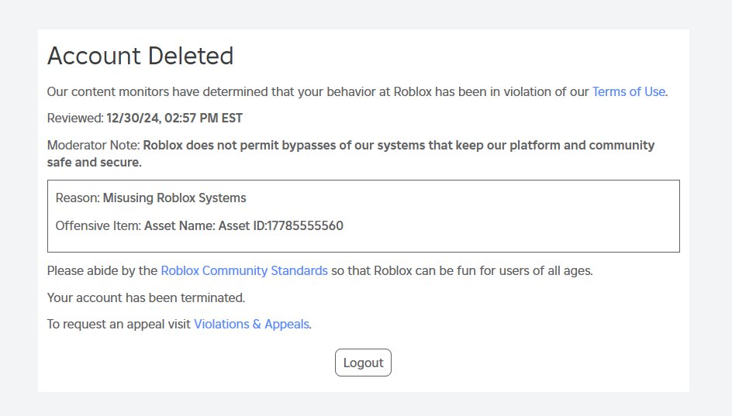732x416 pixels.
Task: Click 'Your account has been terminated.' text
Action: click(x=146, y=297)
